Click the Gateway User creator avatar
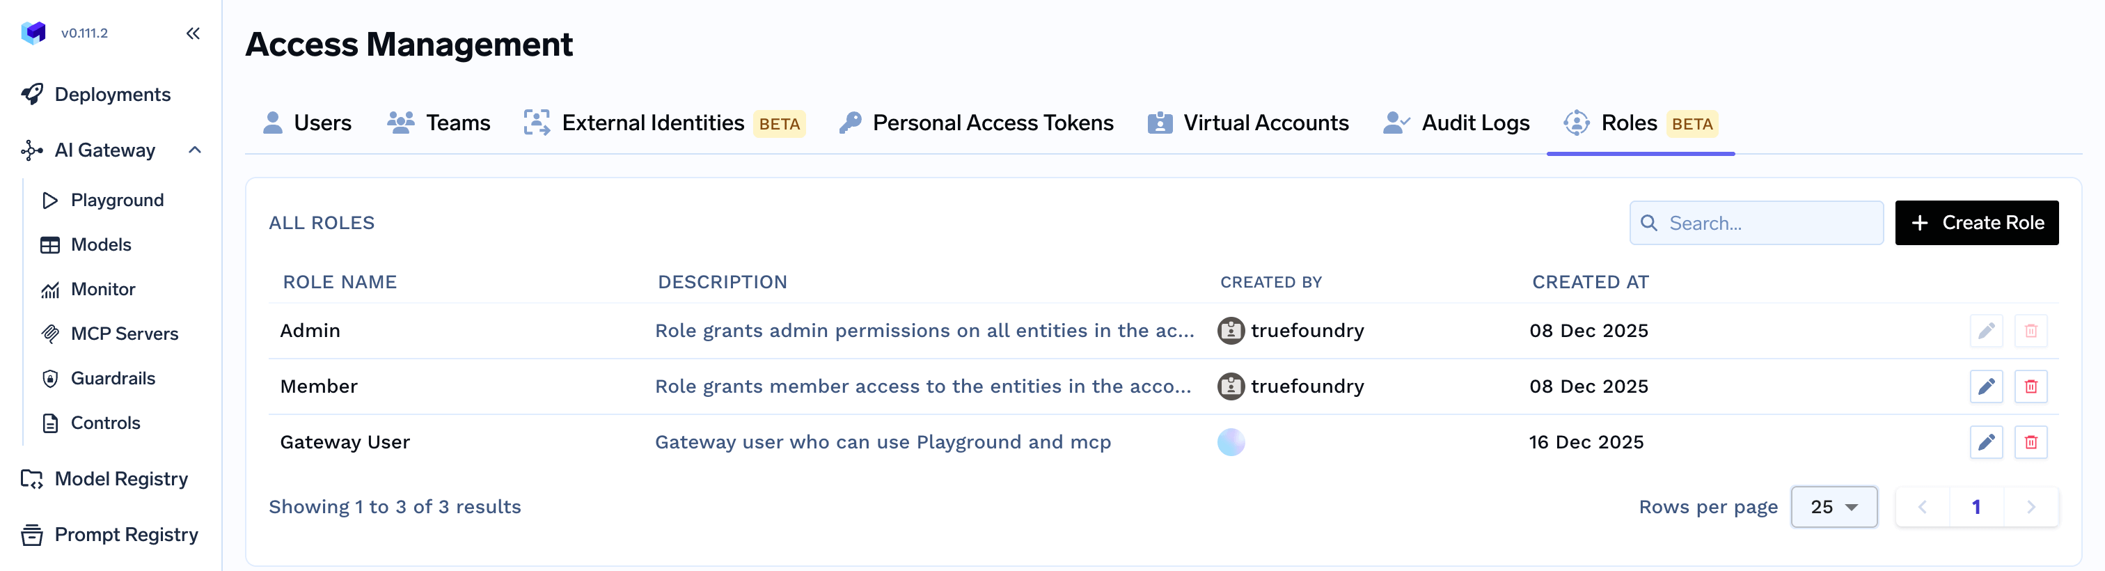The width and height of the screenshot is (2105, 571). point(1231,442)
